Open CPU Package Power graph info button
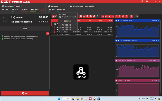Screen dimensions: 162x101 click(159, 21)
